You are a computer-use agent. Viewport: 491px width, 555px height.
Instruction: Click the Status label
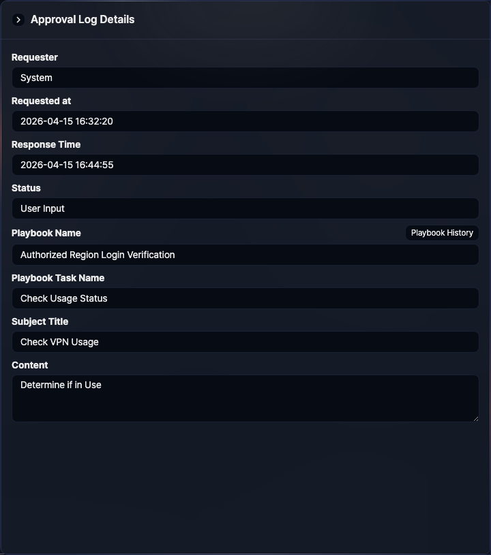click(26, 188)
